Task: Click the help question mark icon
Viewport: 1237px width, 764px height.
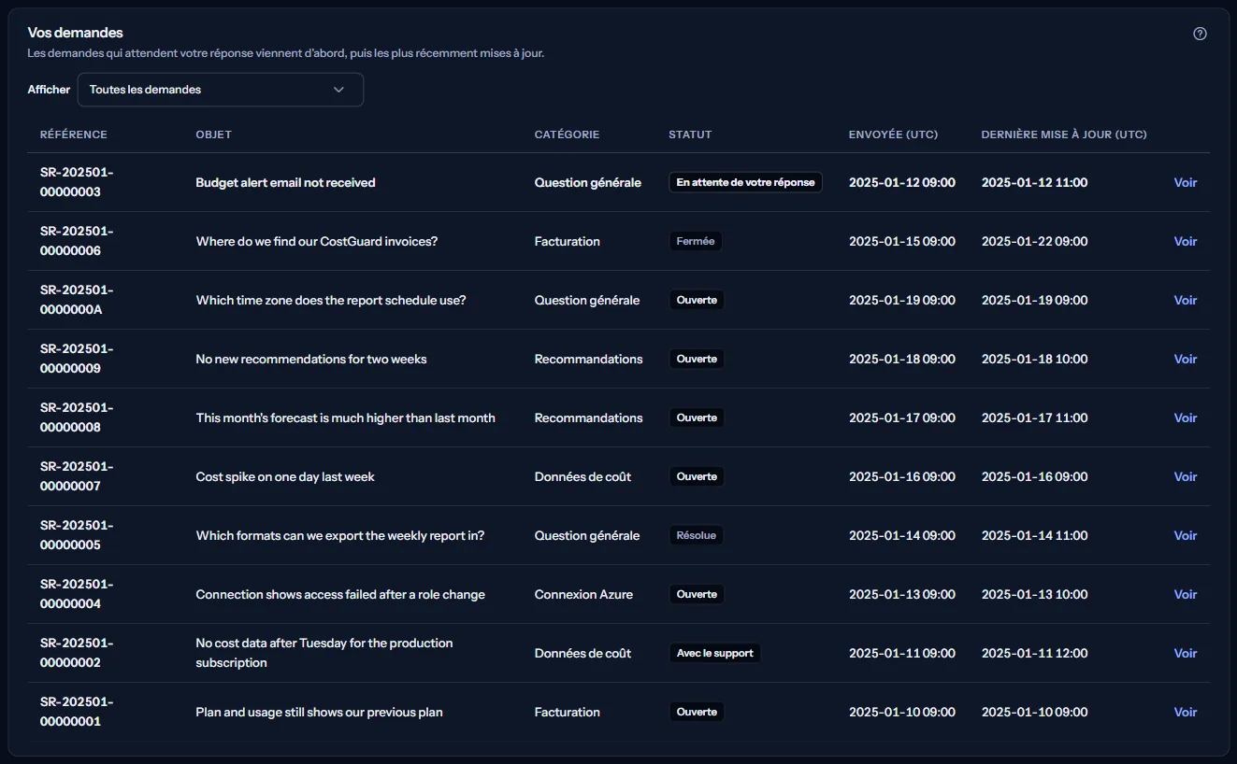Action: click(x=1200, y=34)
